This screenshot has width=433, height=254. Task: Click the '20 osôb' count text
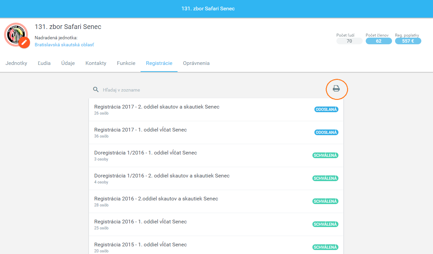tap(101, 251)
